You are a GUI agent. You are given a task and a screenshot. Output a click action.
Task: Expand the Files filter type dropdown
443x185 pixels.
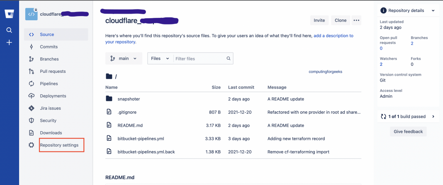160,58
